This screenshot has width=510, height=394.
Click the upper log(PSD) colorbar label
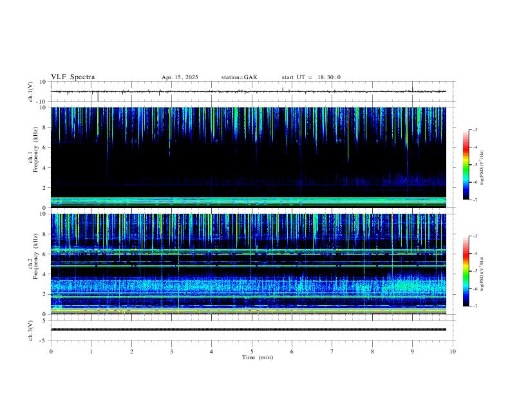pyautogui.click(x=482, y=167)
